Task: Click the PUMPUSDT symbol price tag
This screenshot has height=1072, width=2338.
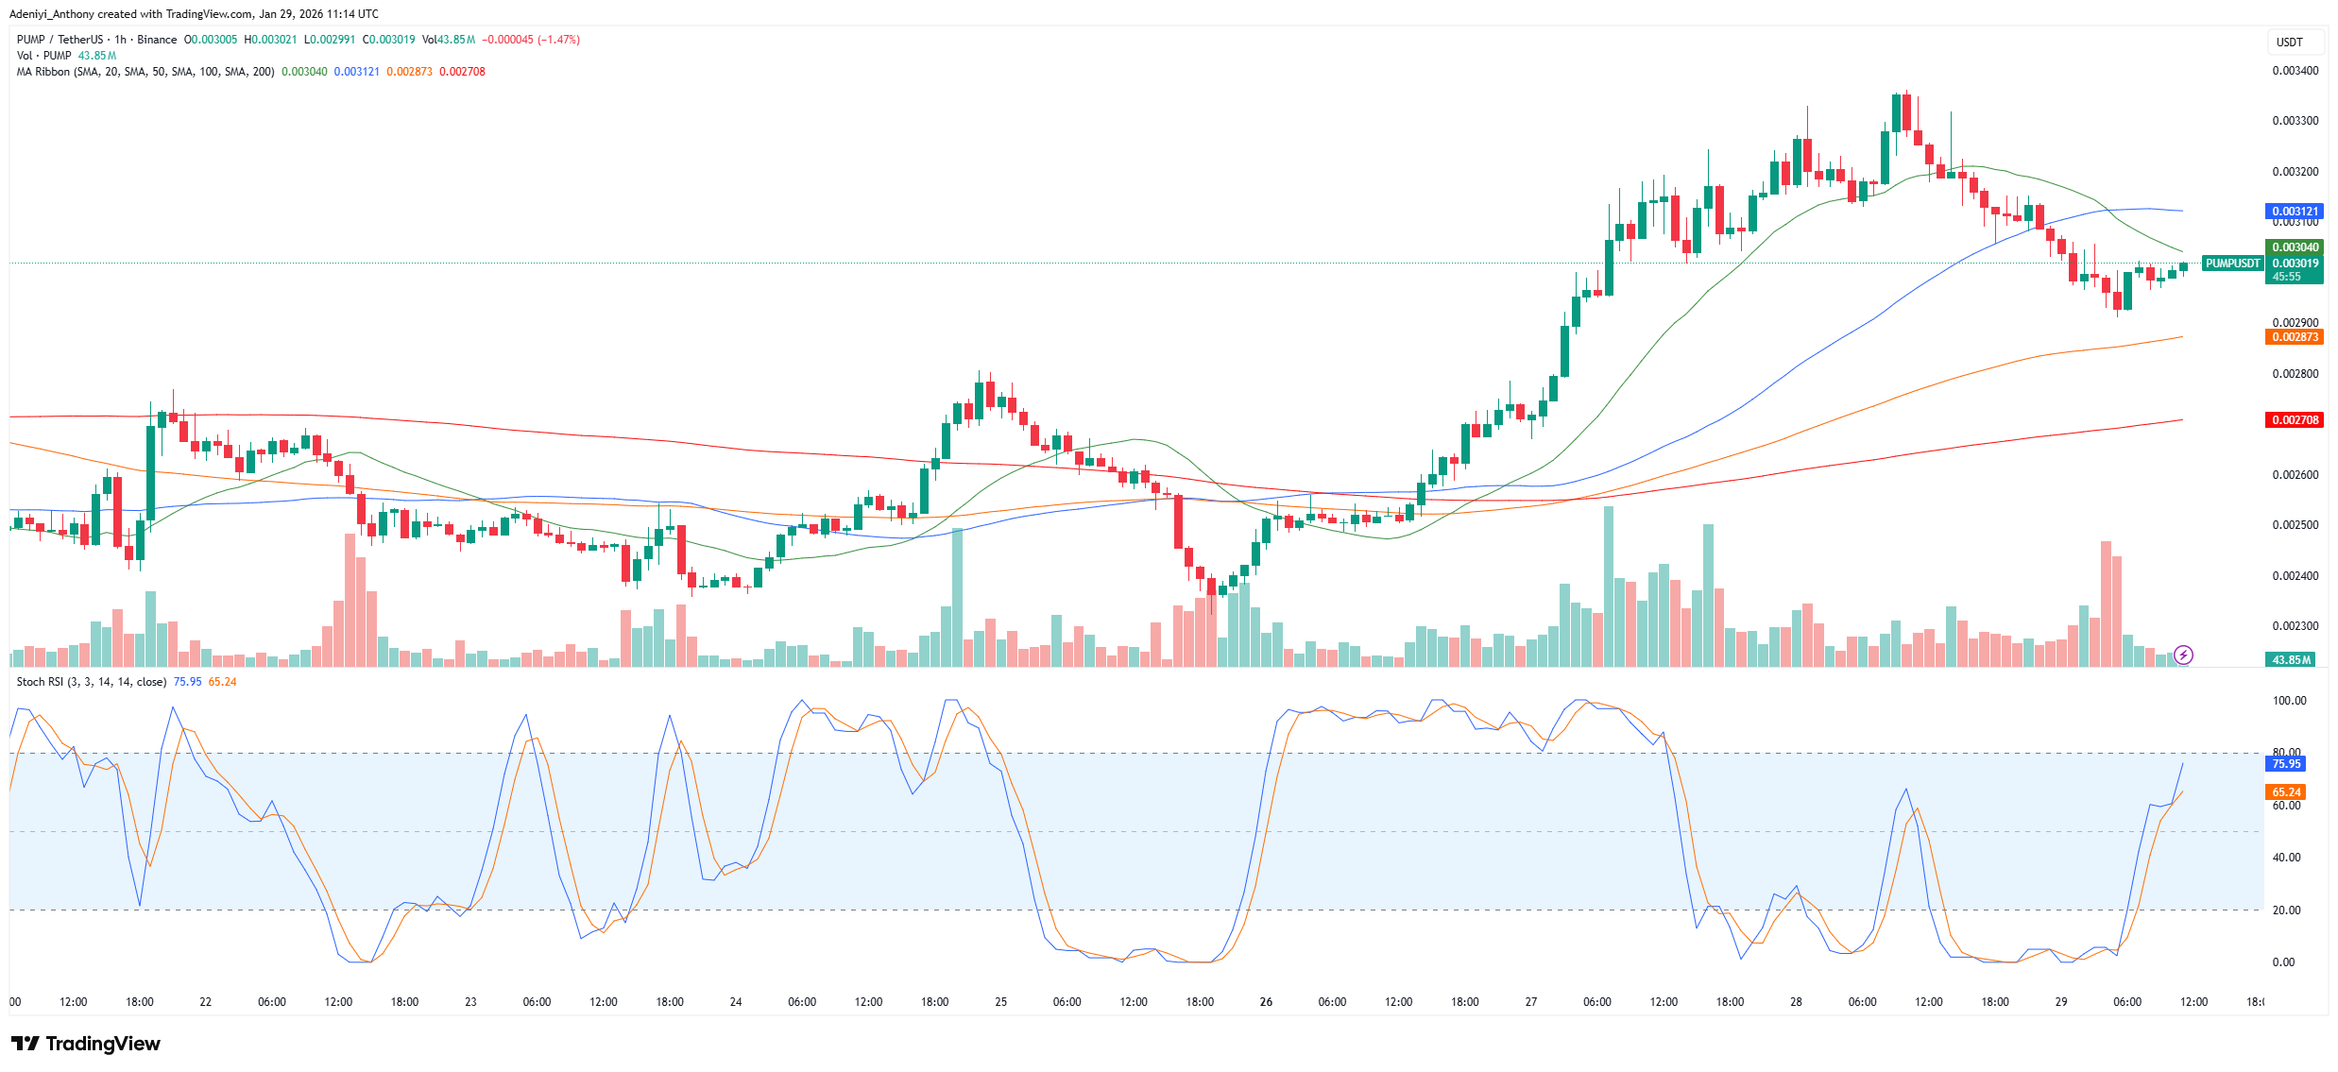Action: pyautogui.click(x=2233, y=264)
